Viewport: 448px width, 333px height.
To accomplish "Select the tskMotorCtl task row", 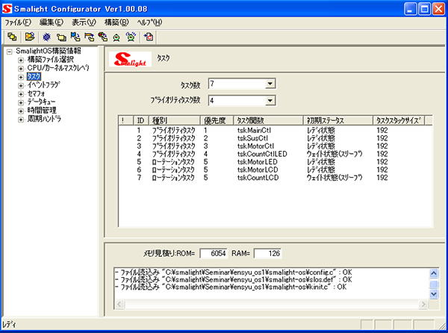I will pyautogui.click(x=255, y=146).
